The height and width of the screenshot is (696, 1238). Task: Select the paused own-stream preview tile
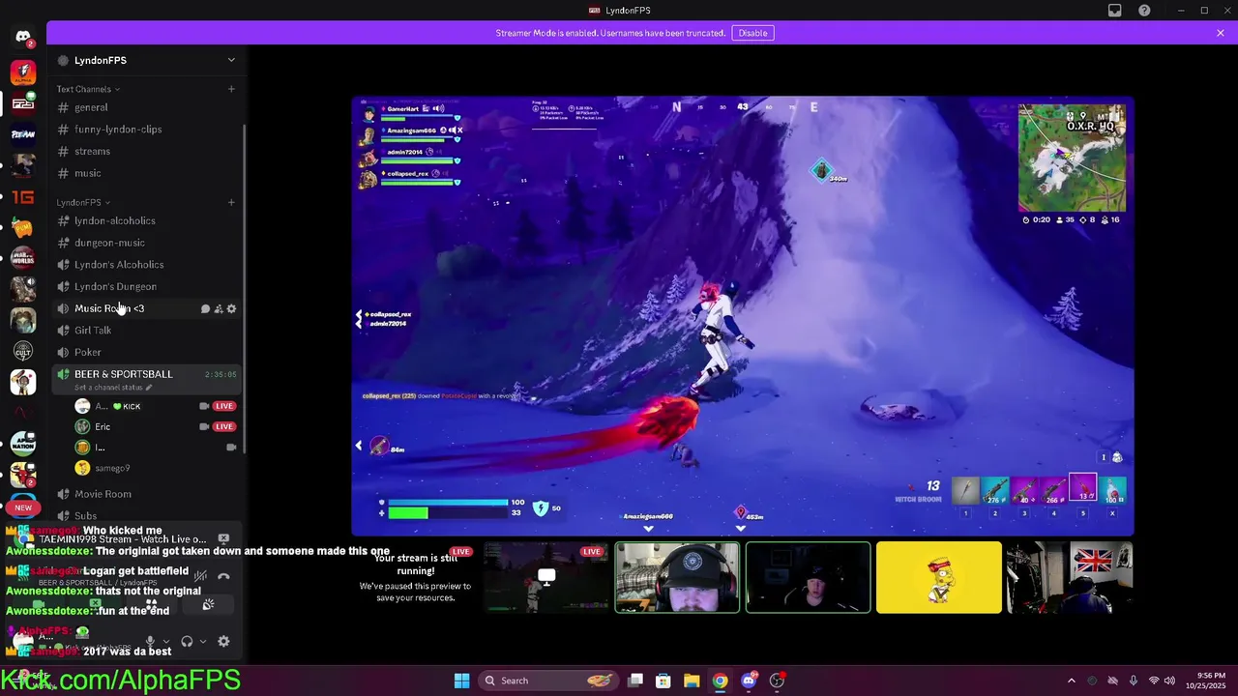[x=416, y=577]
